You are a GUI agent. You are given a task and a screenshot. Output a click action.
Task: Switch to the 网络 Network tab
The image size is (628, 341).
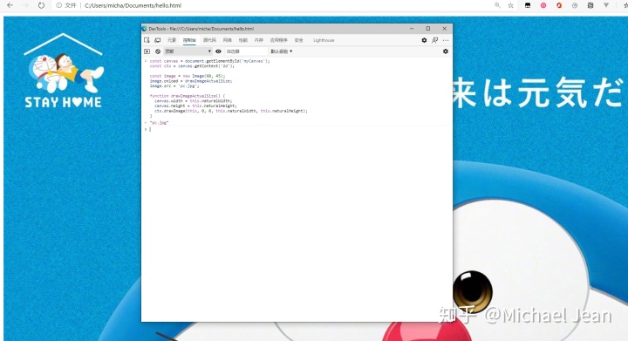tap(228, 40)
